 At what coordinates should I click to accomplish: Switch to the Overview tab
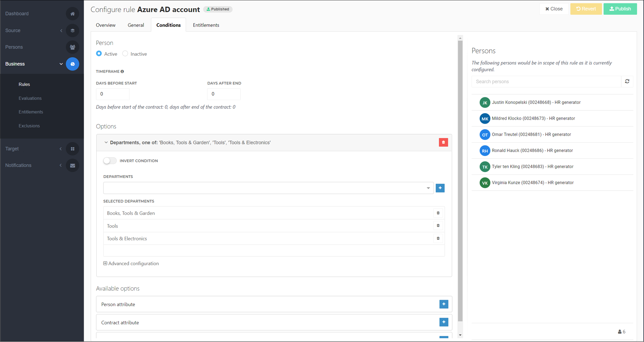(x=106, y=25)
